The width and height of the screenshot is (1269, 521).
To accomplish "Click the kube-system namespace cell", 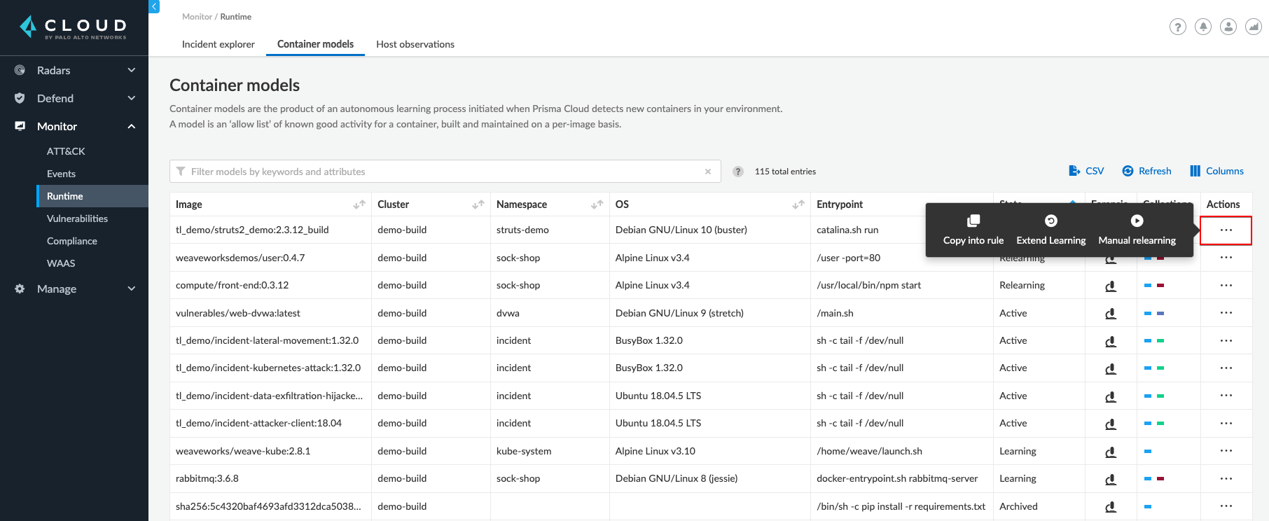I will (x=550, y=451).
